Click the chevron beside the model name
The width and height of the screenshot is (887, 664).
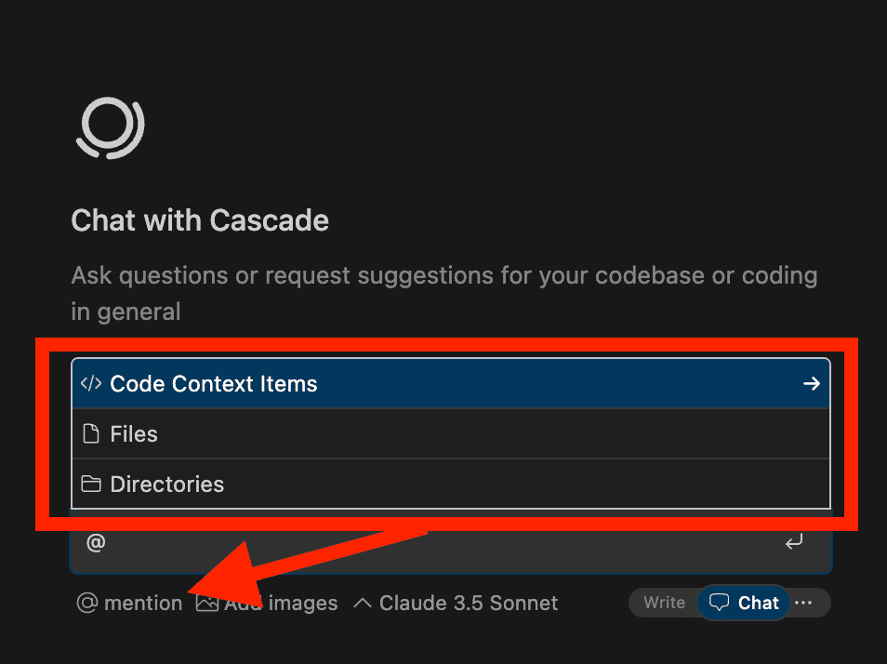(362, 603)
